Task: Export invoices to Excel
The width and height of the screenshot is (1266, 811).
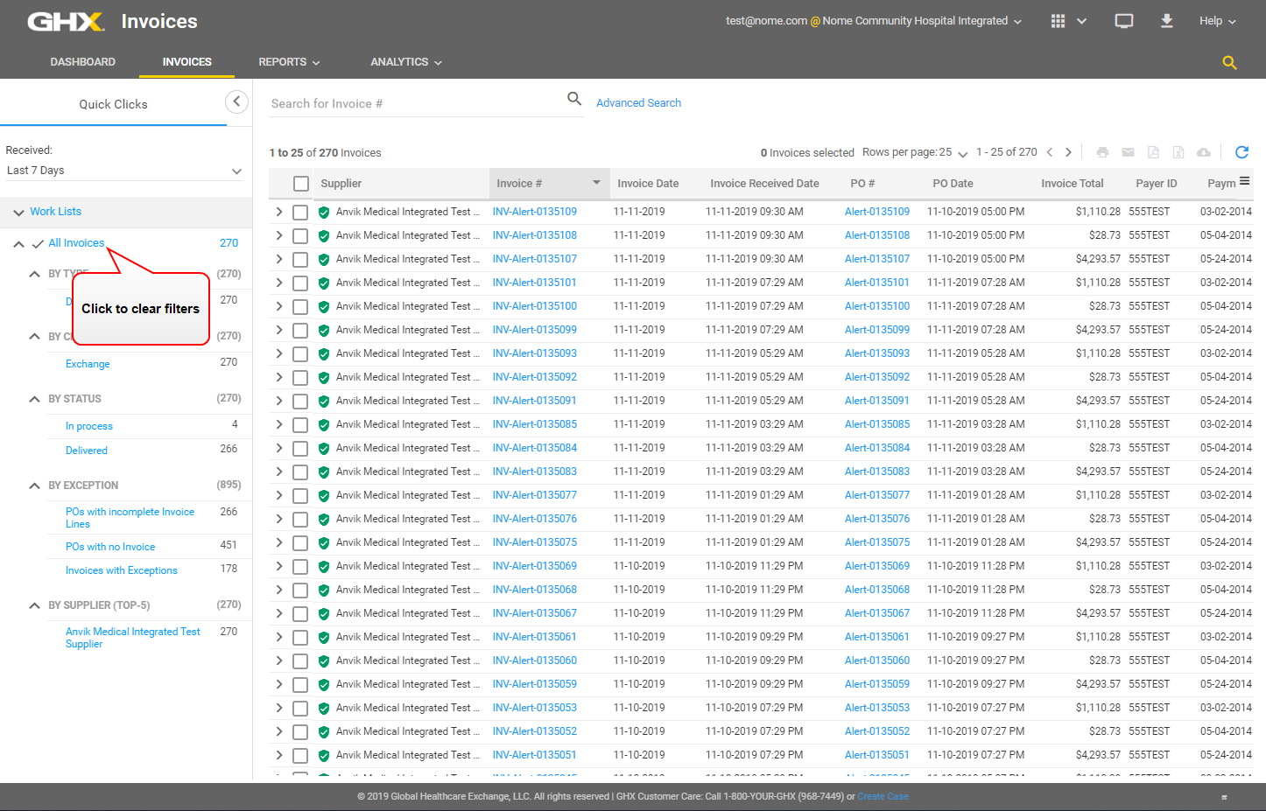Action: [x=1178, y=151]
